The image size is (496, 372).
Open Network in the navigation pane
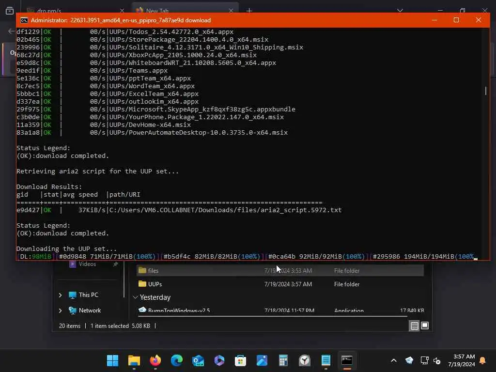point(85,310)
